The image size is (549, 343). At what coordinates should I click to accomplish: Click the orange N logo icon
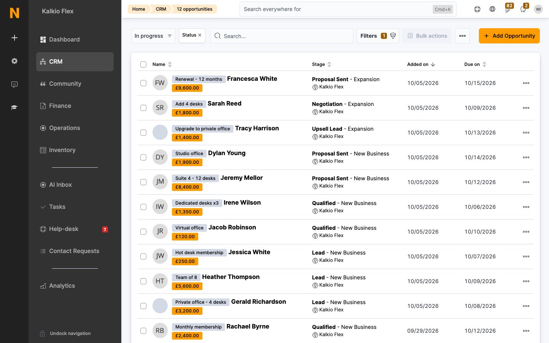pos(14,13)
